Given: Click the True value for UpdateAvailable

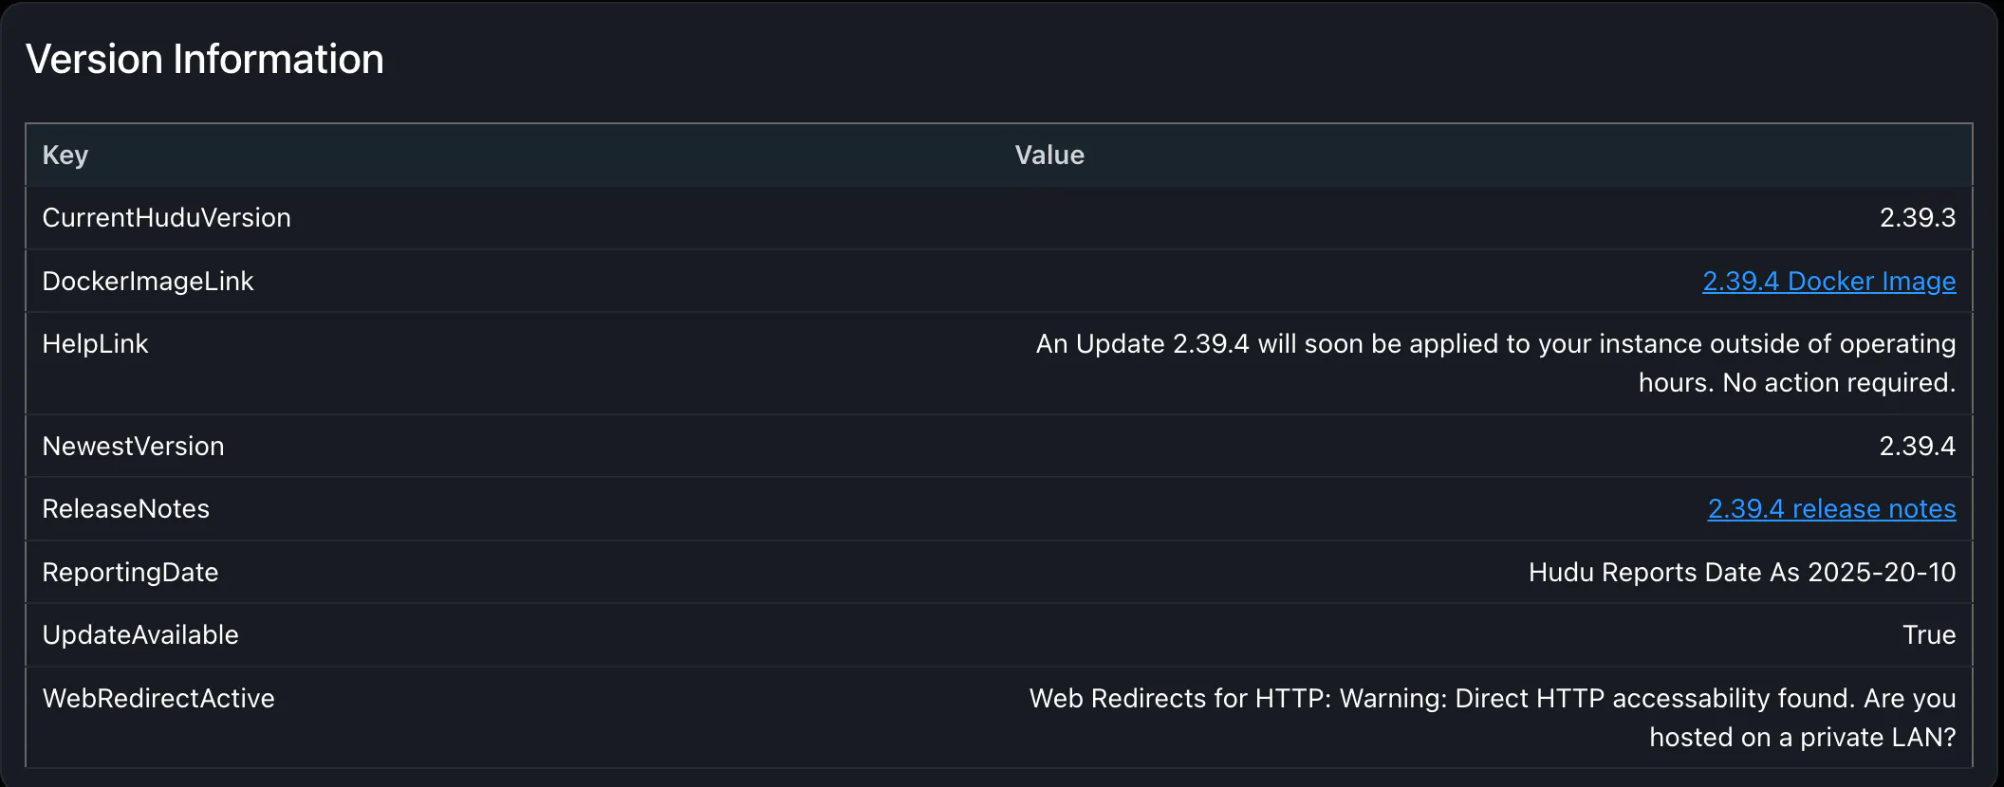Looking at the screenshot, I should (x=1928, y=635).
